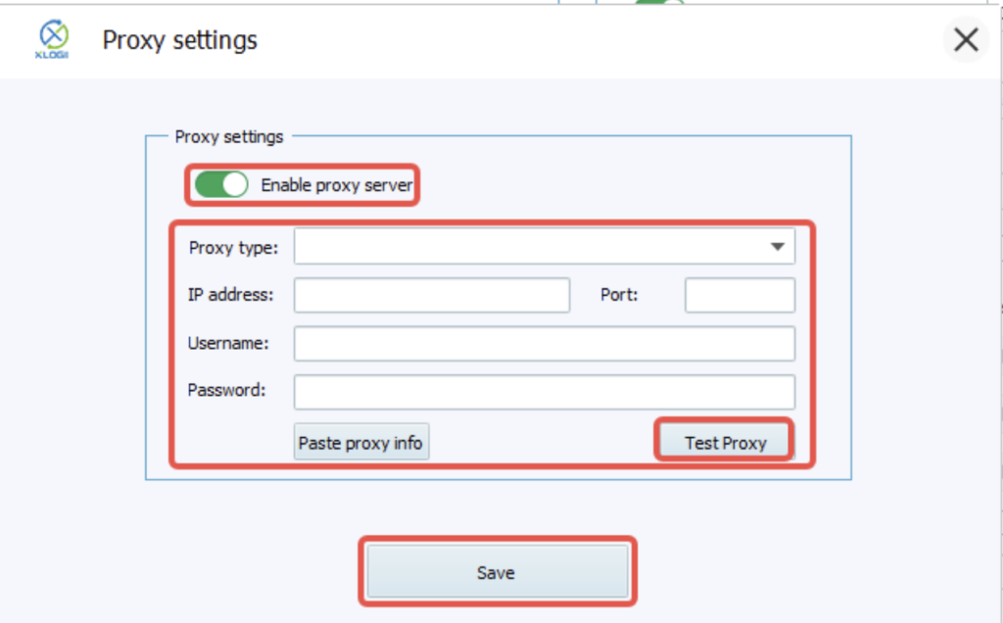Screen dimensions: 1003x623
Task: Select the Port input field
Action: 740,295
